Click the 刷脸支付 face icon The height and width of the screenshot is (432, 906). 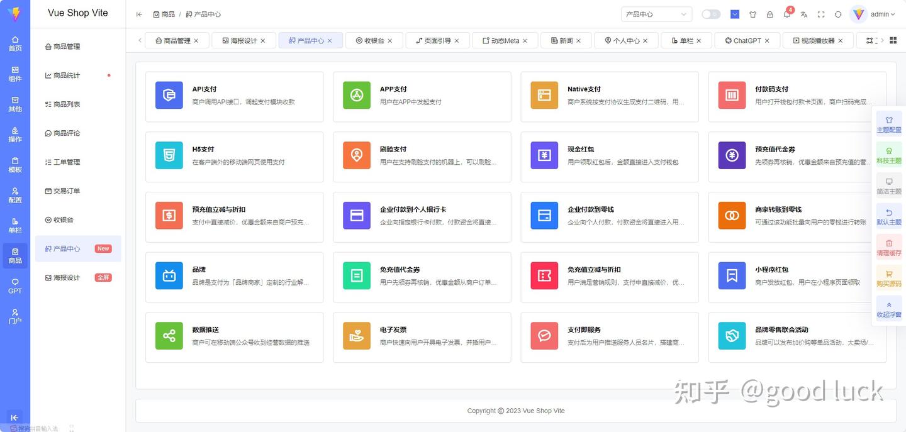[357, 155]
